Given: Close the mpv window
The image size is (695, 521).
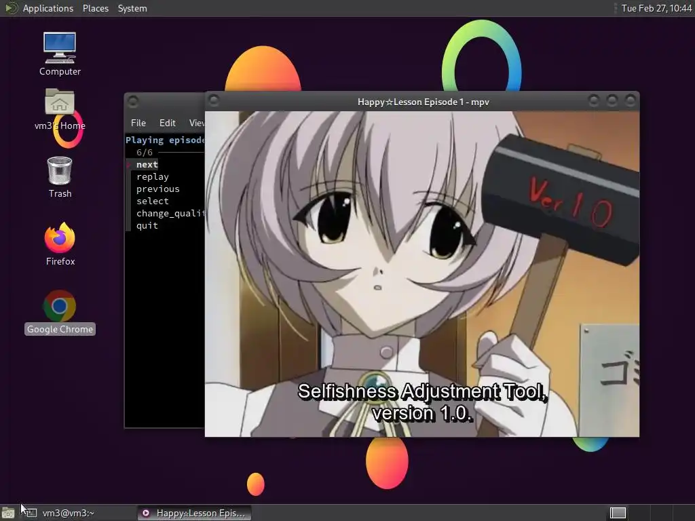Looking at the screenshot, I should coord(630,101).
